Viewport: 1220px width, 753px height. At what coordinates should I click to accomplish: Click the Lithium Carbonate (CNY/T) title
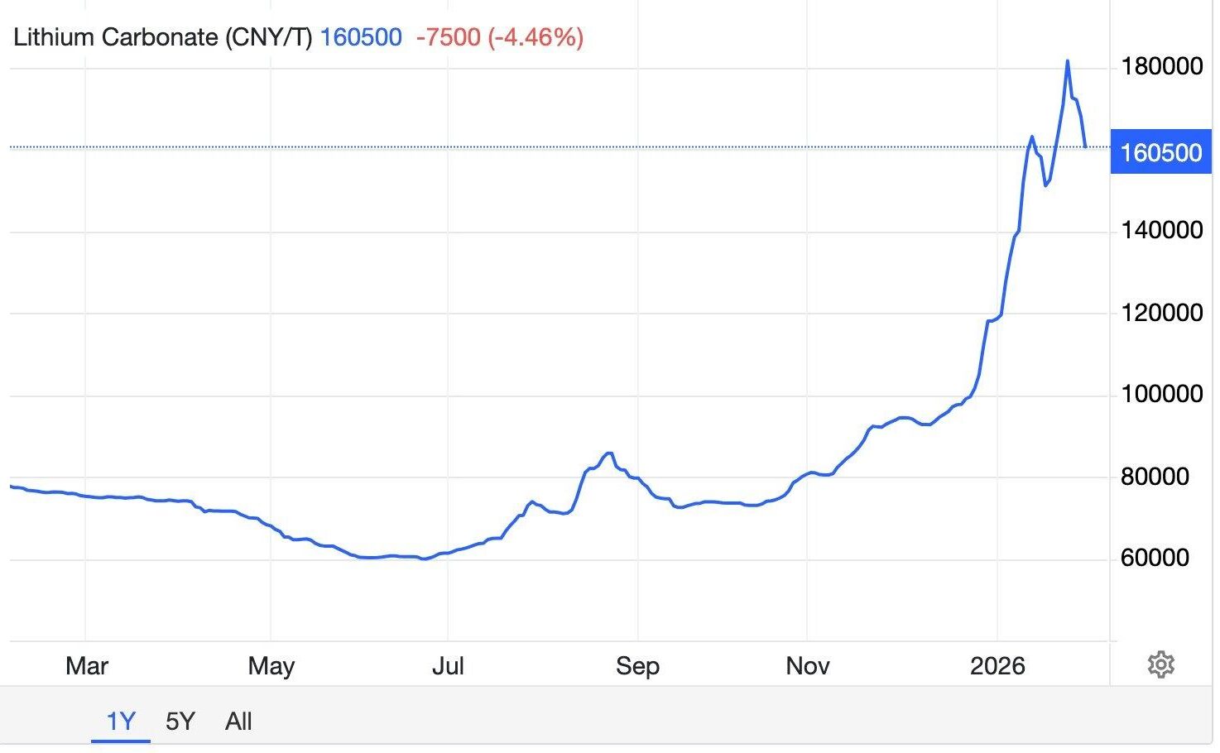[x=162, y=37]
